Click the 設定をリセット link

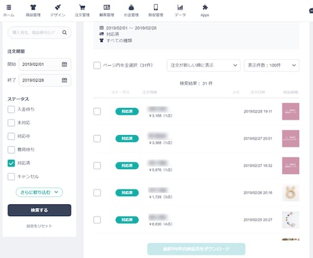tap(39, 226)
